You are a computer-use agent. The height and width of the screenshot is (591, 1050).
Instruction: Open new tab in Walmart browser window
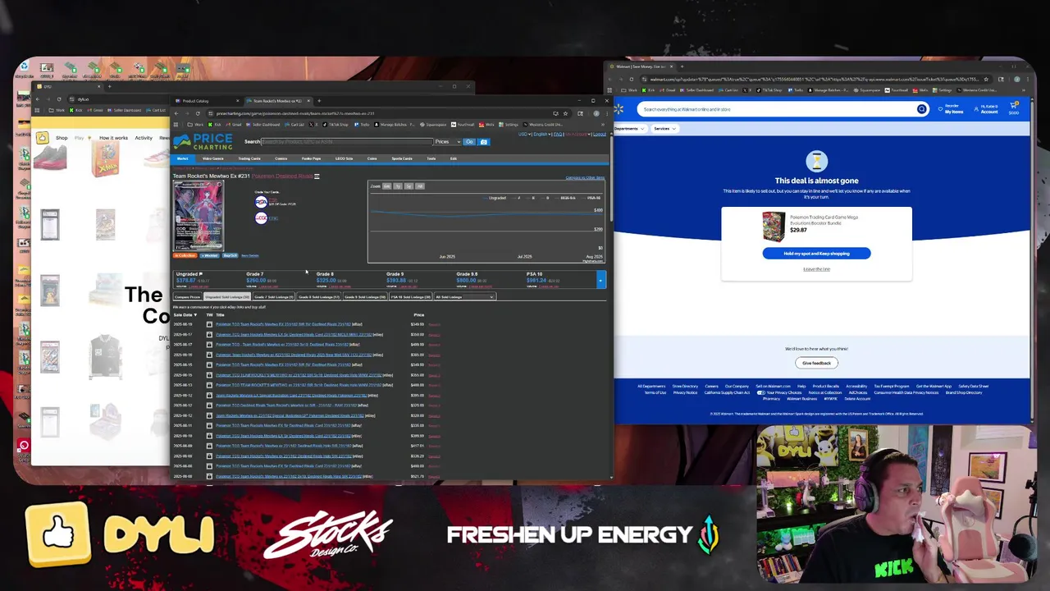(682, 66)
